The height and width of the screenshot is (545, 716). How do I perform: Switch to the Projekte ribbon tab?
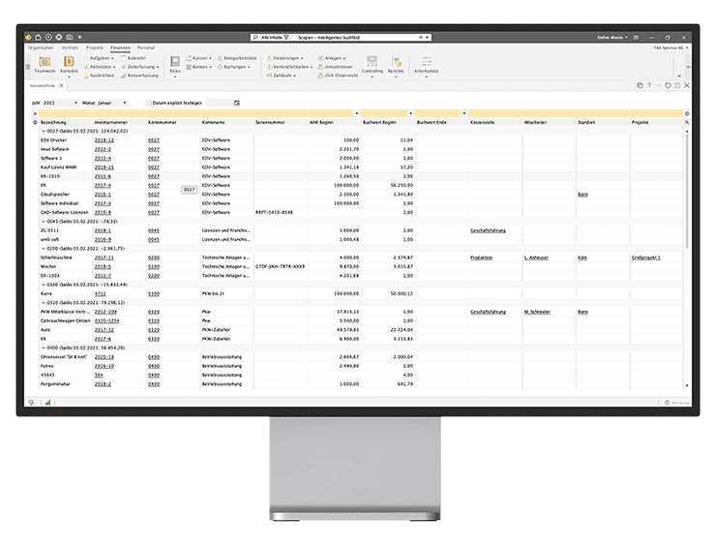[95, 46]
